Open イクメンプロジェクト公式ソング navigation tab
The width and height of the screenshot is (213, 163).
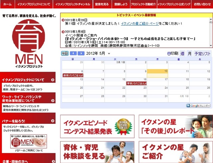(x=174, y=4)
